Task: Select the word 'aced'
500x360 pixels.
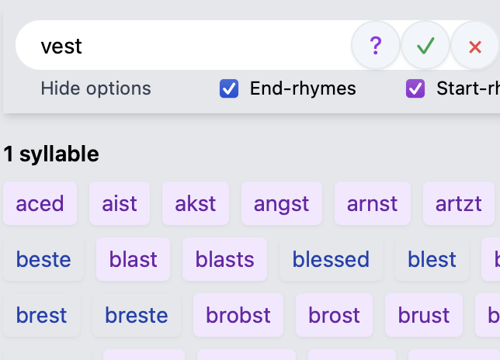Action: pyautogui.click(x=40, y=203)
